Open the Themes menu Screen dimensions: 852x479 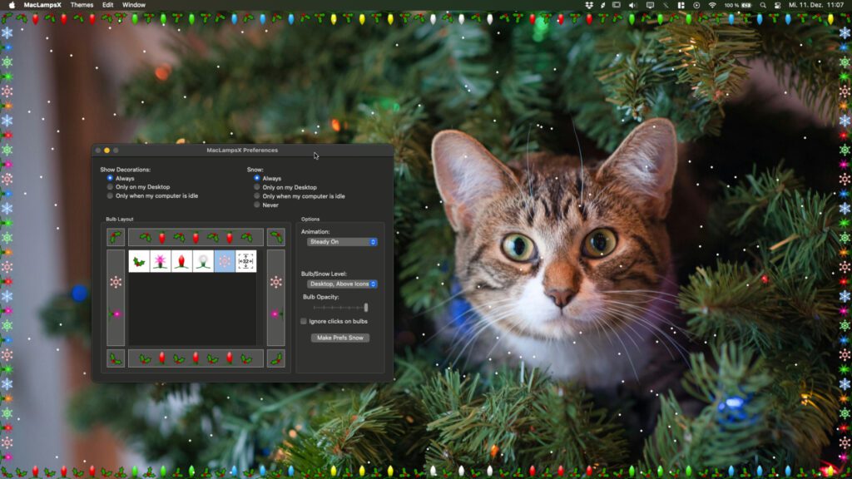coord(81,4)
